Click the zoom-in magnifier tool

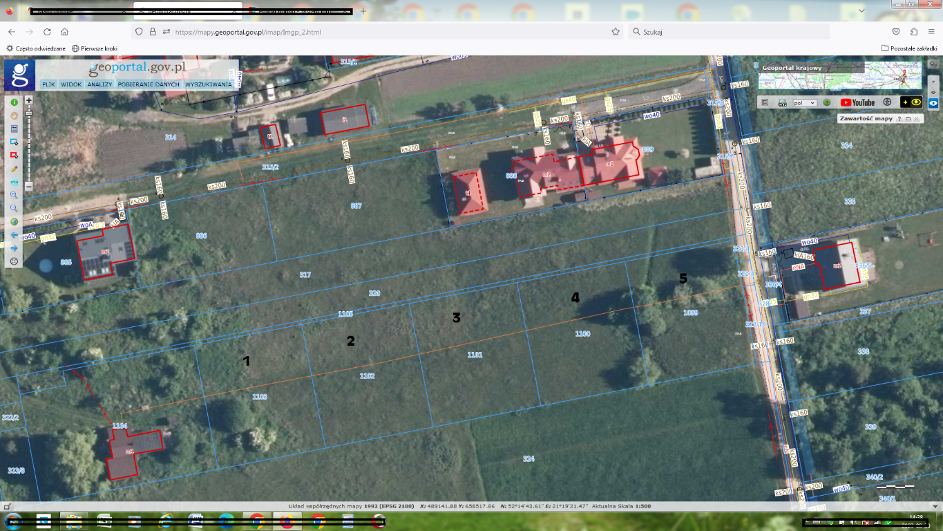[x=14, y=195]
